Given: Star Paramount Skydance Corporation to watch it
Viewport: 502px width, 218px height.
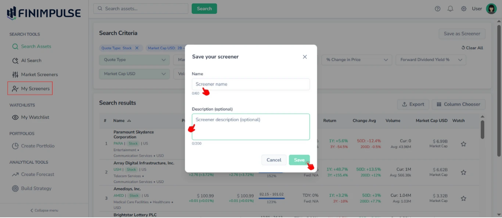Looking at the screenshot, I should [463, 144].
